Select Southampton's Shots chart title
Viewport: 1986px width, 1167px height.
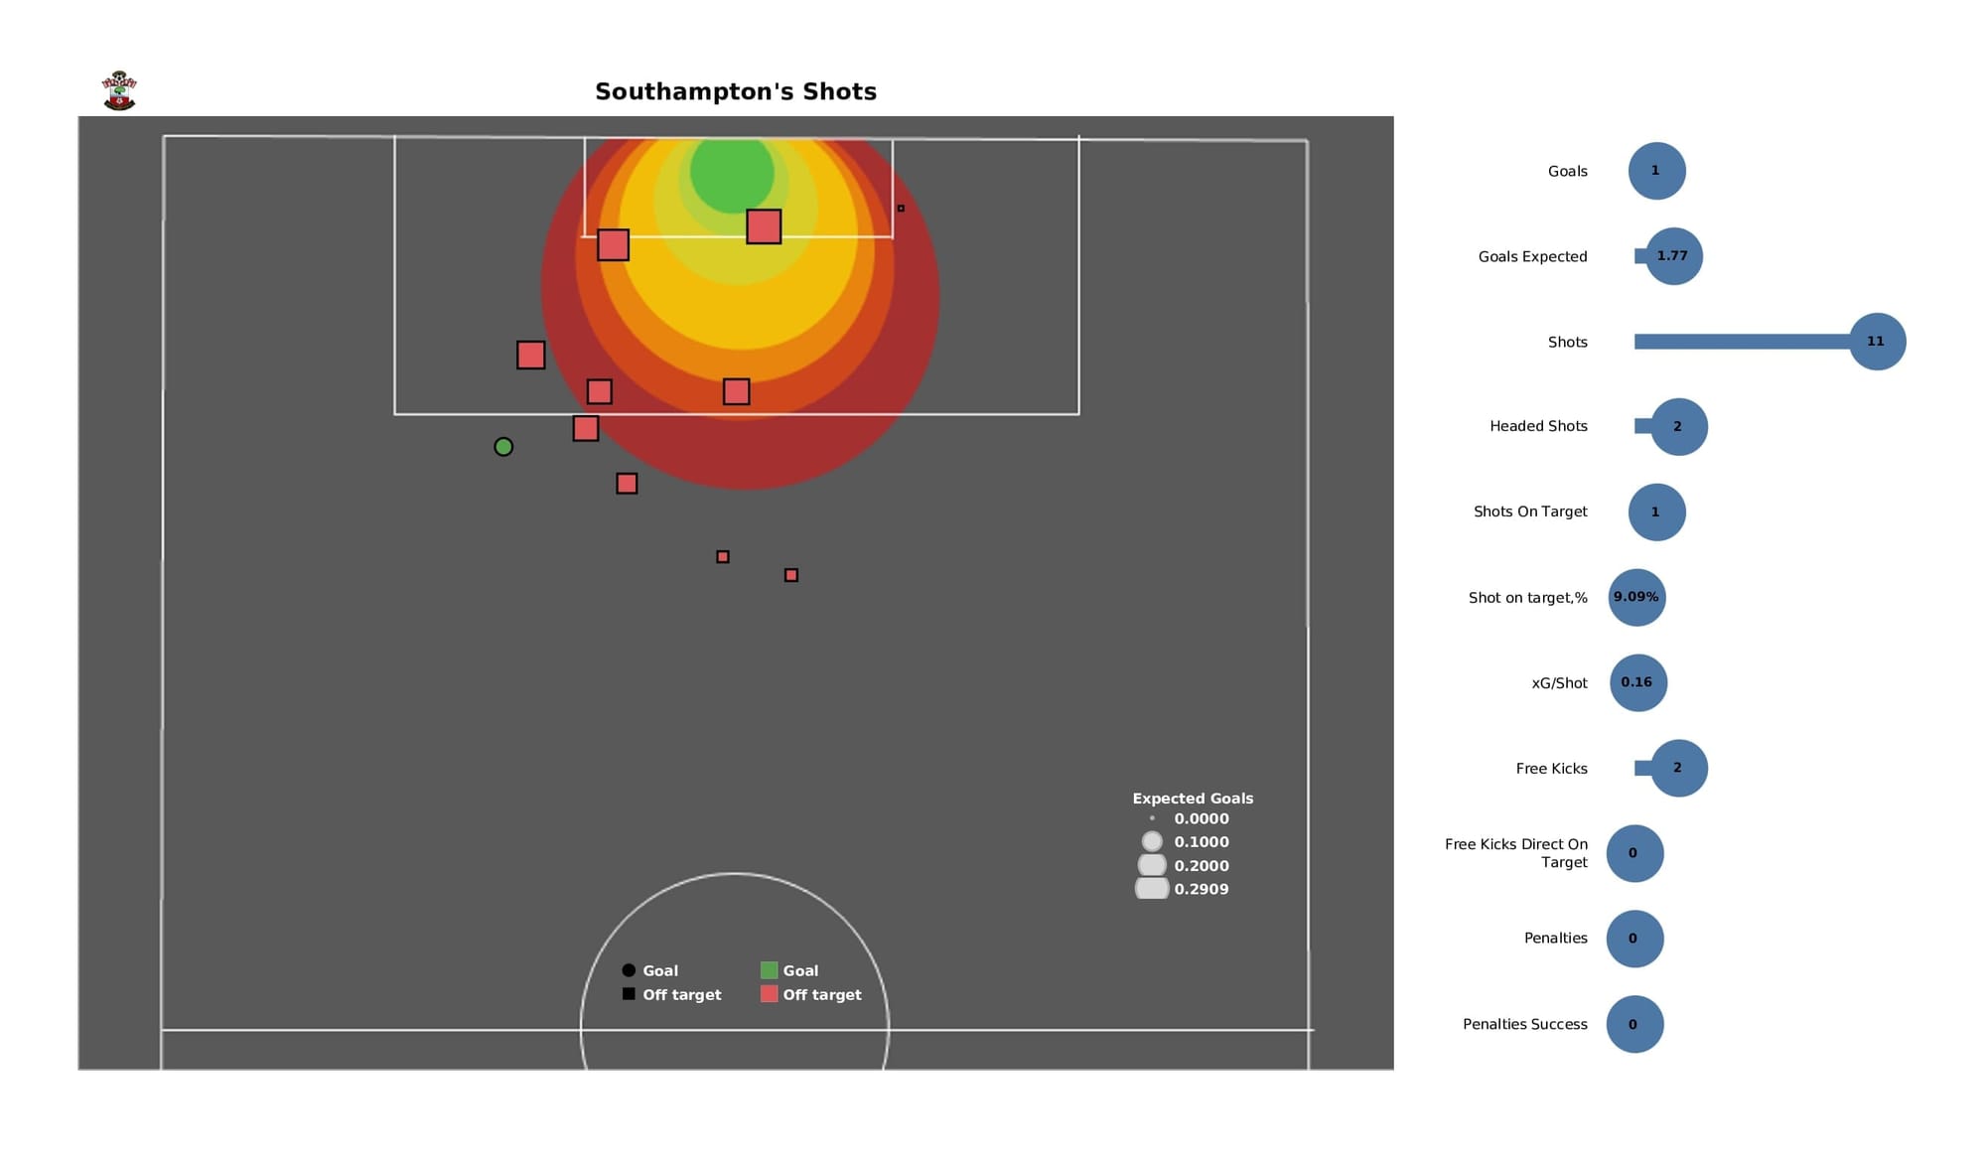pos(735,89)
